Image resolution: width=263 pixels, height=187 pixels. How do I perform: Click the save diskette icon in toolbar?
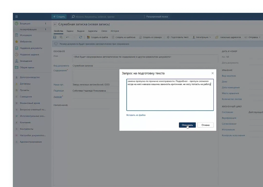point(55,37)
